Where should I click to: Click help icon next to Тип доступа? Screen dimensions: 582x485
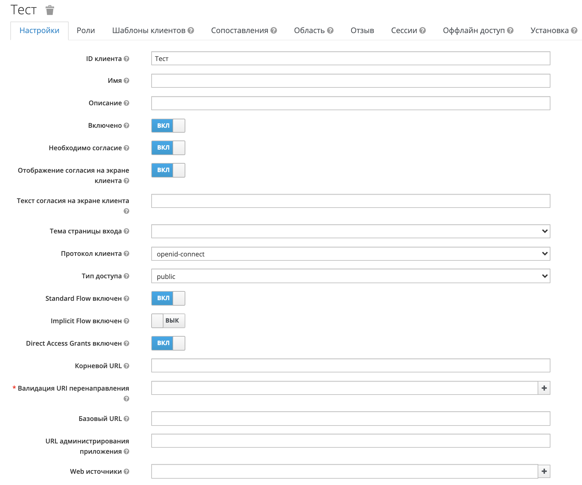point(127,276)
